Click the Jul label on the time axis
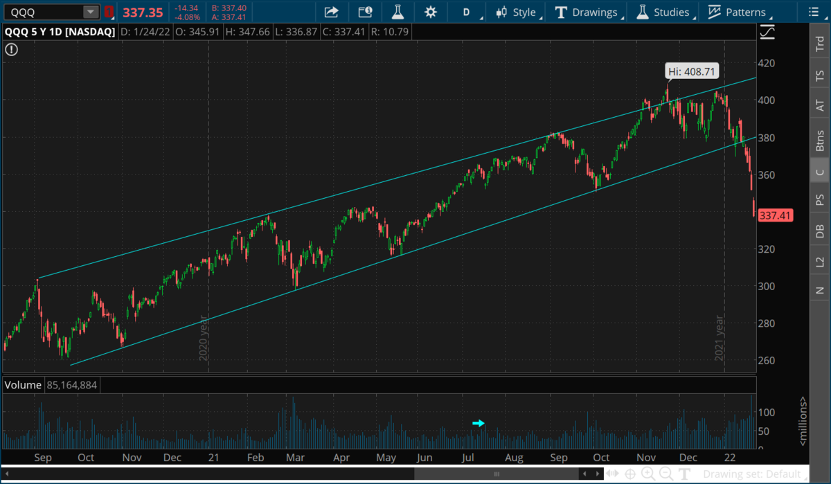 point(468,458)
